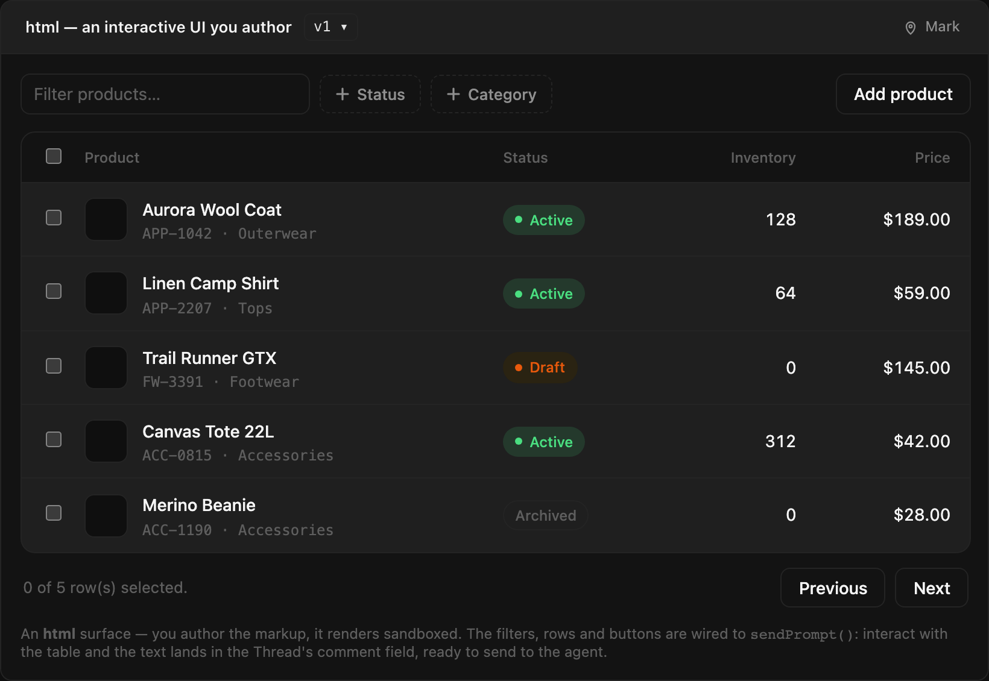Click the Merino Beanie product name
This screenshot has width=989, height=681.
pyautogui.click(x=199, y=505)
